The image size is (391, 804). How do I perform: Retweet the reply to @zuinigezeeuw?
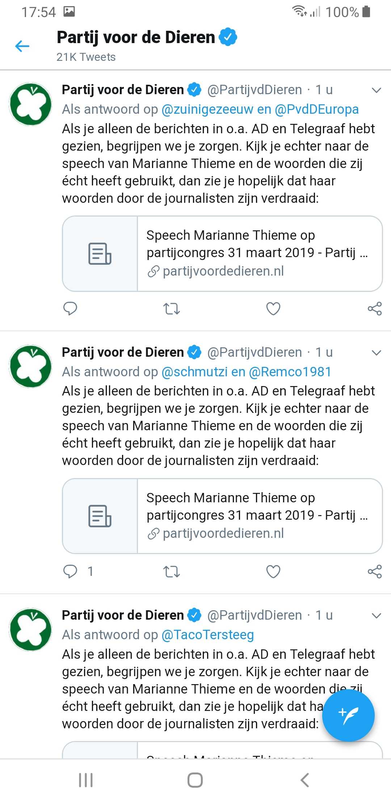click(x=171, y=309)
